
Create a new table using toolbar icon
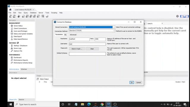27,16
